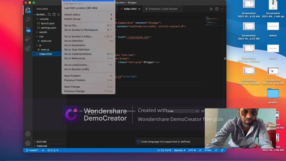The width and height of the screenshot is (286, 161).
Task: Choose Go to Type Definition
Action: pyautogui.click(x=88, y=50)
